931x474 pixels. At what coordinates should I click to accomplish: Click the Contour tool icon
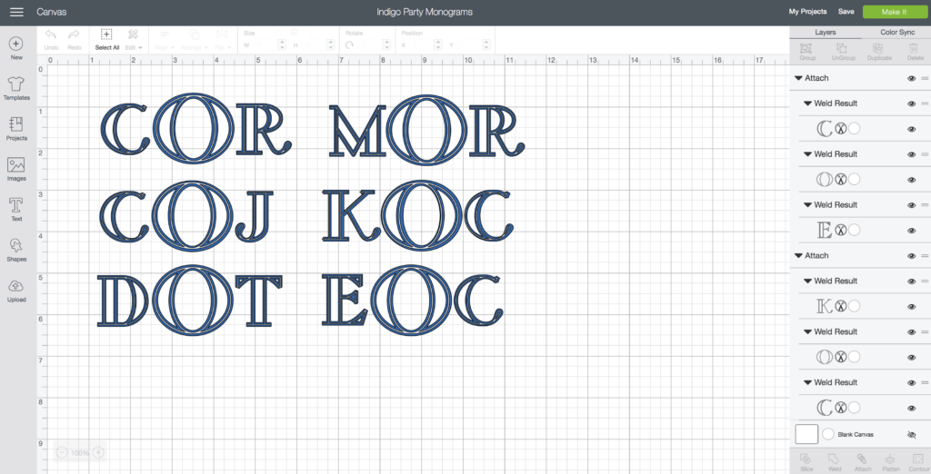point(918,459)
